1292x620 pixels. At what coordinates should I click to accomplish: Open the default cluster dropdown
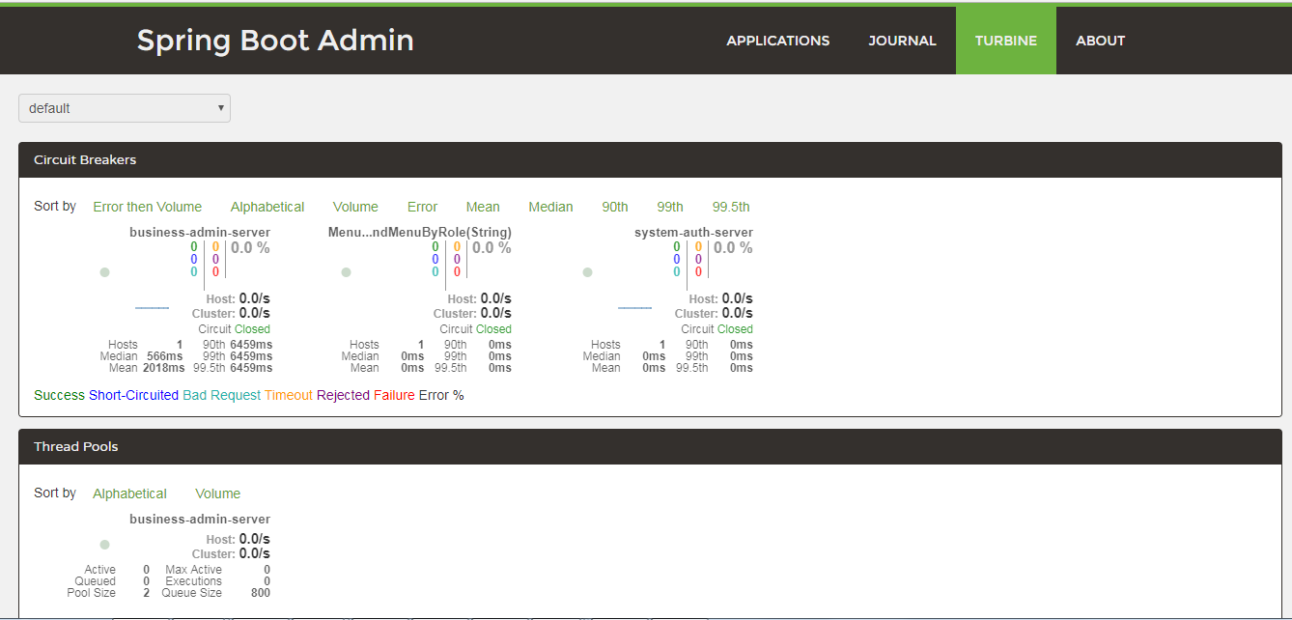point(125,108)
